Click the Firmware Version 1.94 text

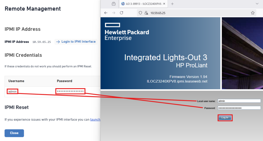[x=188, y=77]
